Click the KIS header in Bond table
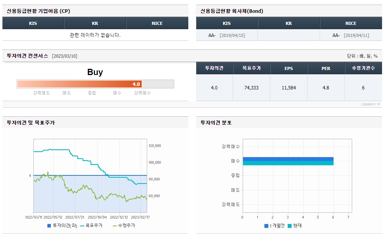The height and width of the screenshot is (238, 384). (x=227, y=23)
